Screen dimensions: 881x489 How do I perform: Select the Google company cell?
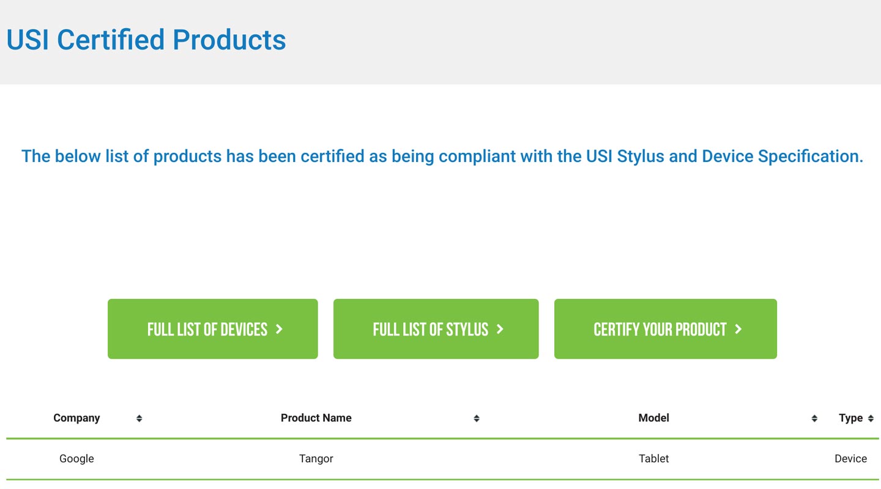[x=76, y=458]
